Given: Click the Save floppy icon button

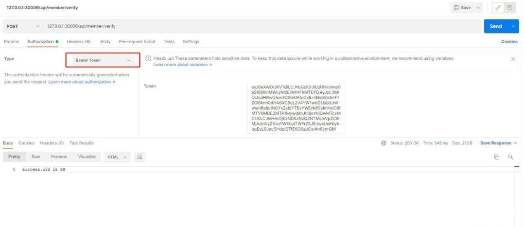Looking at the screenshot, I should (x=462, y=8).
